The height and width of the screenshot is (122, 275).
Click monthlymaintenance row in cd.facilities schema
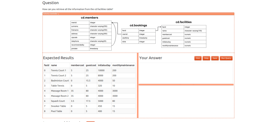pyautogui.click(x=184, y=46)
